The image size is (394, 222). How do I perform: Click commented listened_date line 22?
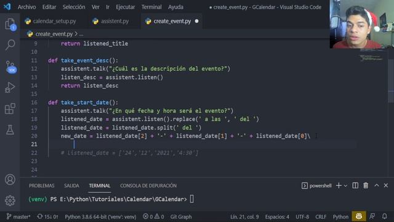click(x=130, y=153)
